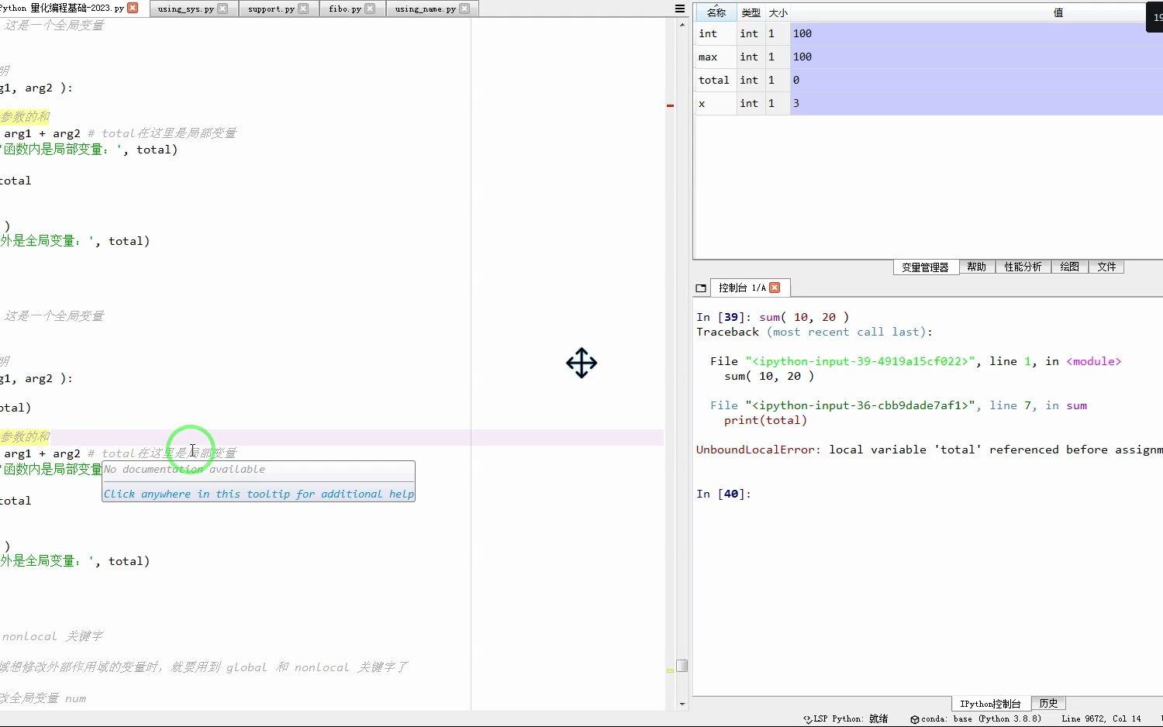Click conda: base (Python 3.8.8) status
The image size is (1163, 727).
tap(982, 719)
